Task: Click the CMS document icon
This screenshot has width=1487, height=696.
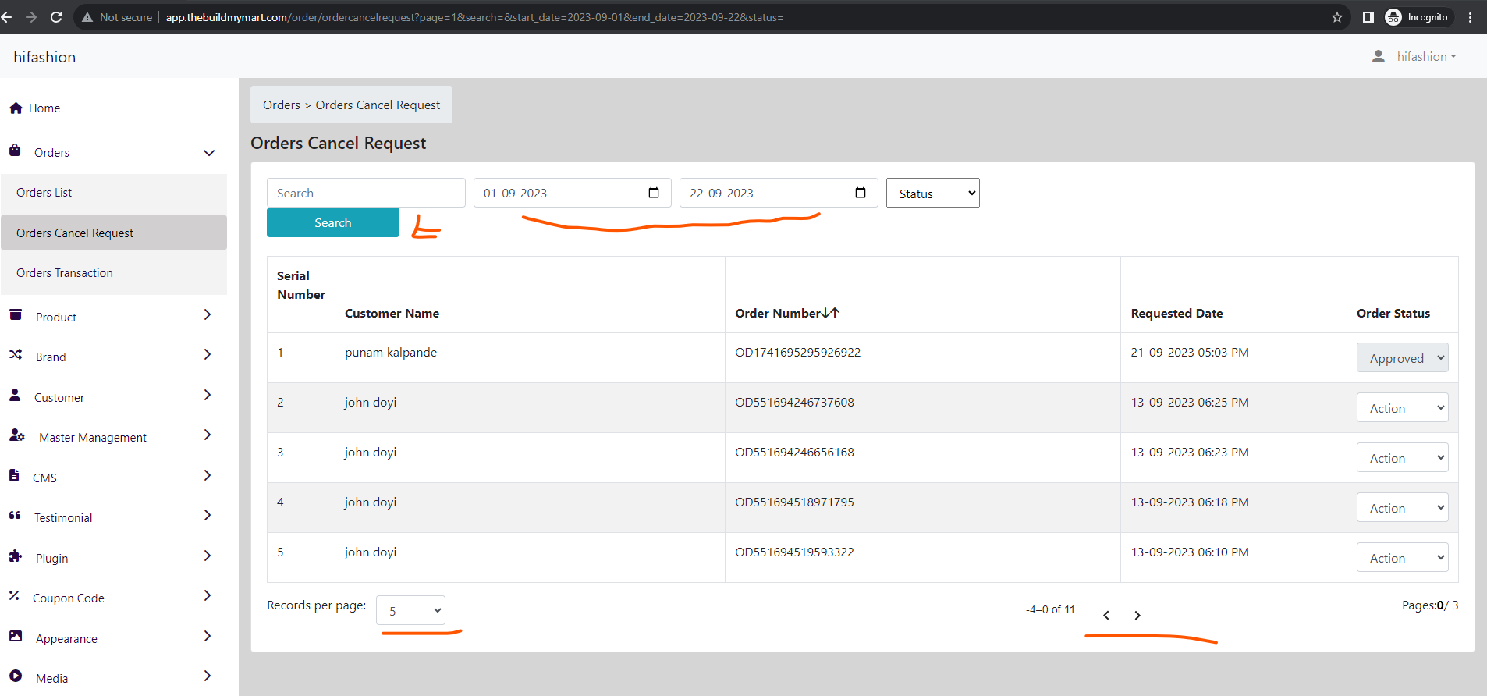Action: coord(14,475)
